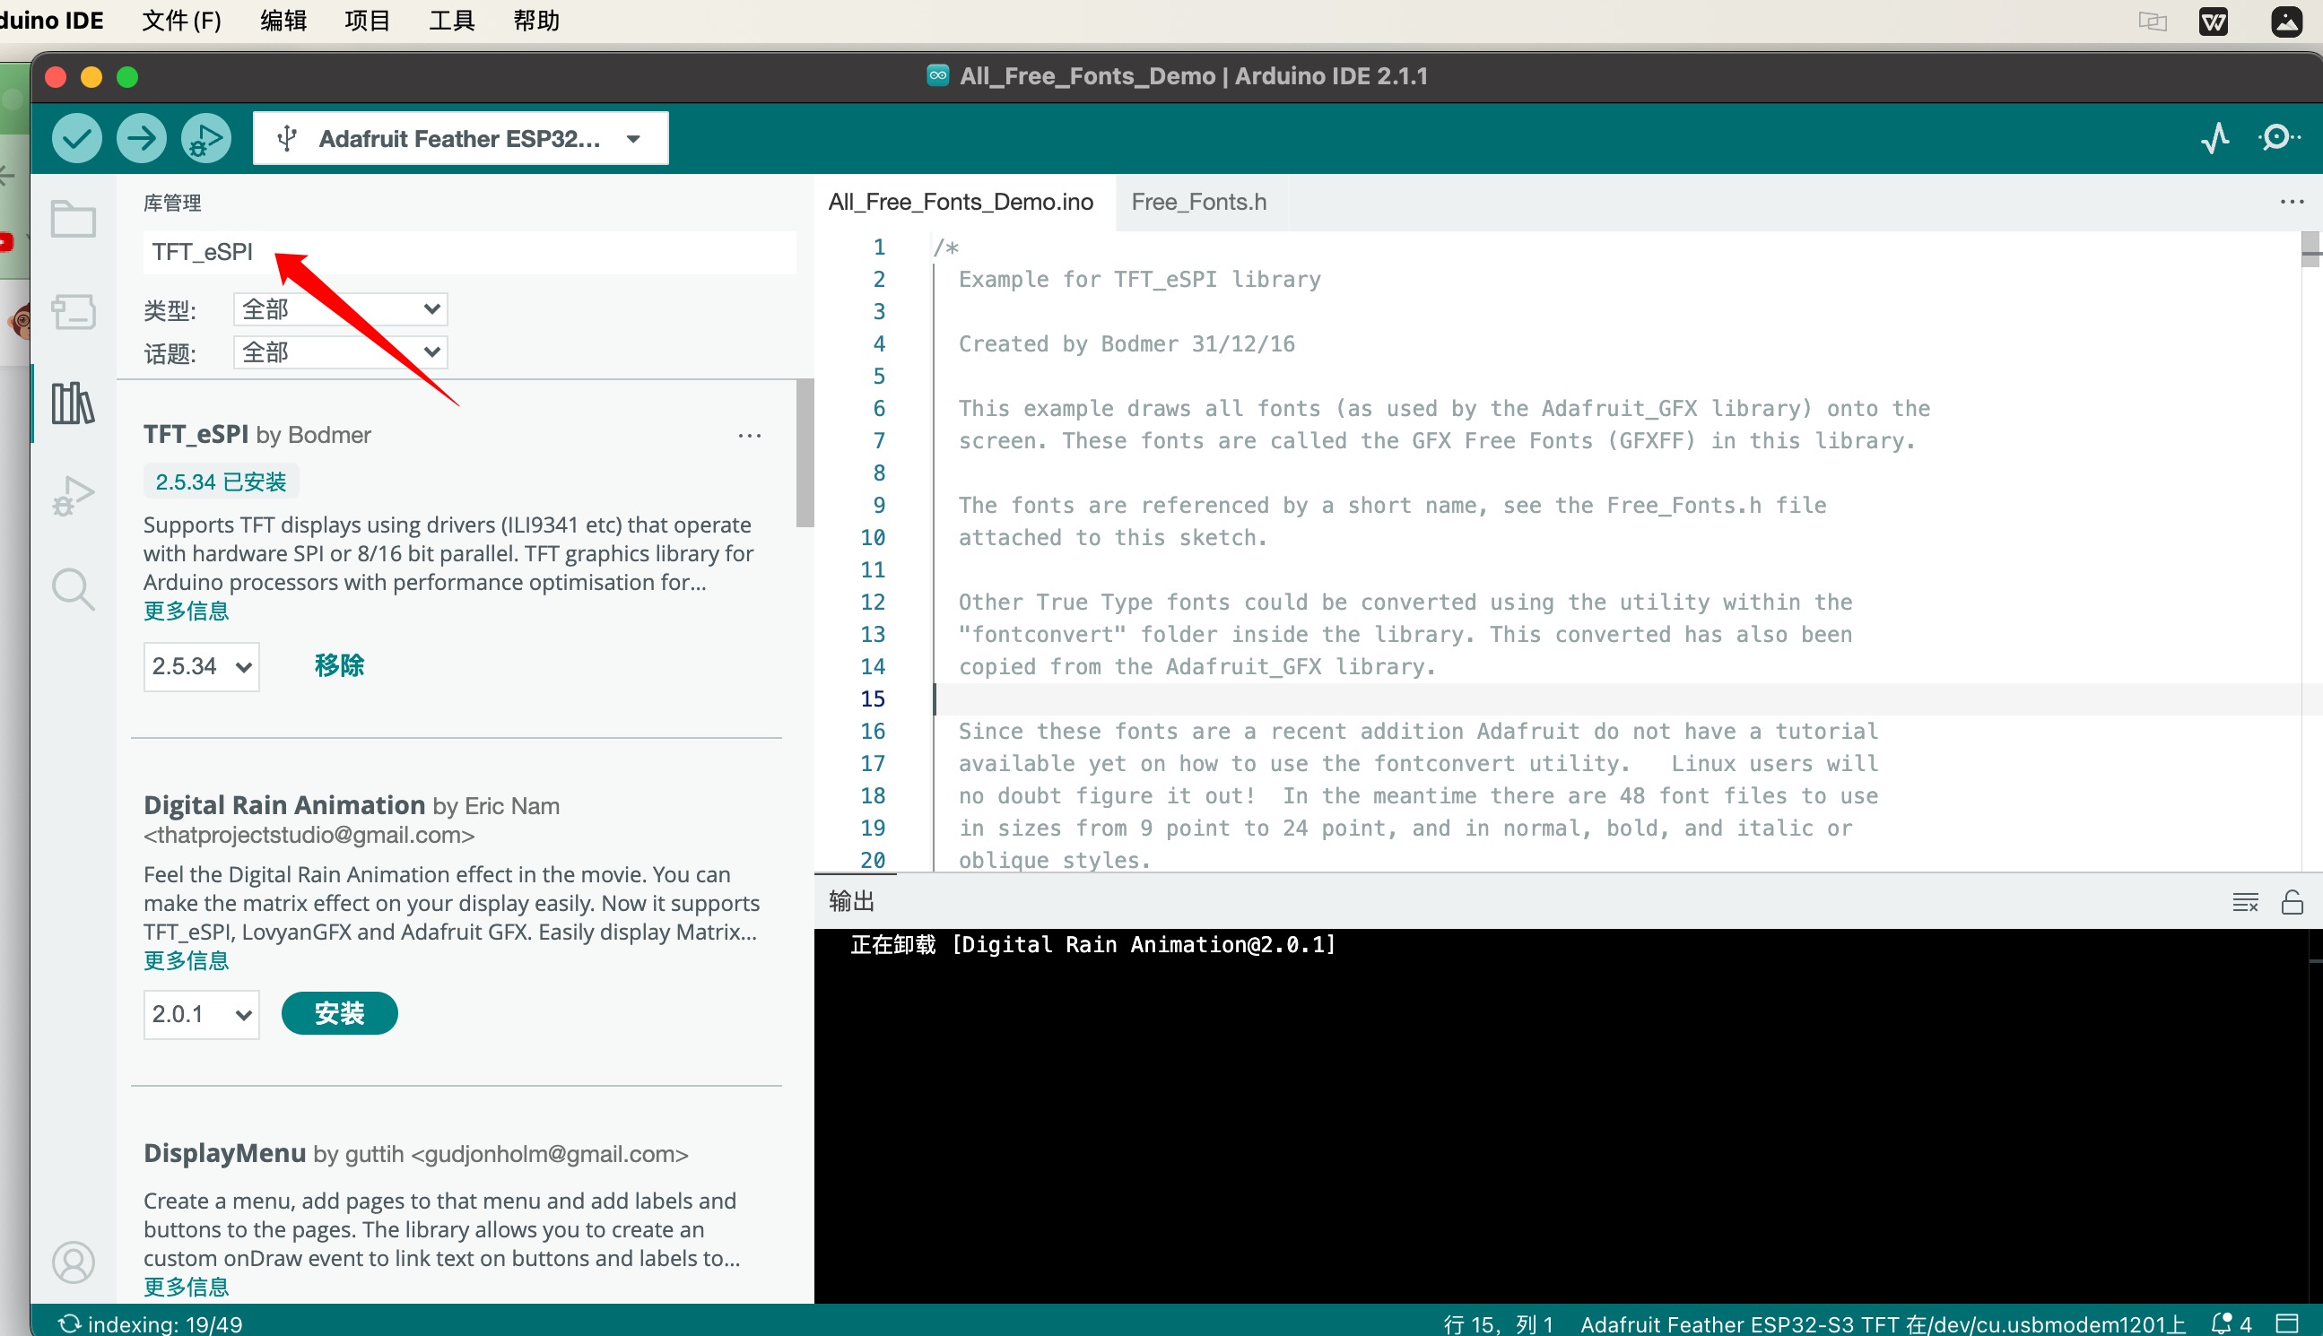
Task: Toggle bottom panel icon in status bar
Action: (2286, 1324)
